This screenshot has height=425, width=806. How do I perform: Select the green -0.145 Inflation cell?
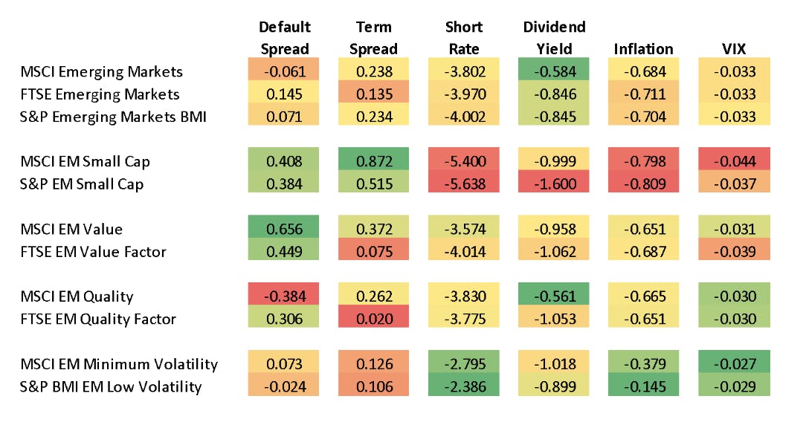click(644, 386)
